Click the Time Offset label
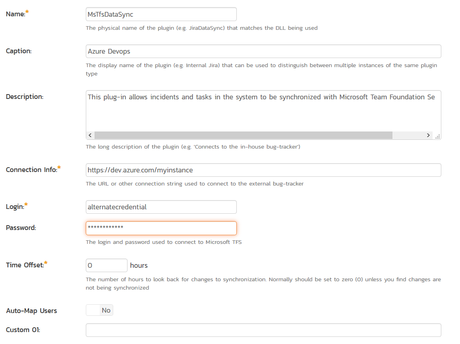Viewport: 460px width, 344px height. (25, 265)
